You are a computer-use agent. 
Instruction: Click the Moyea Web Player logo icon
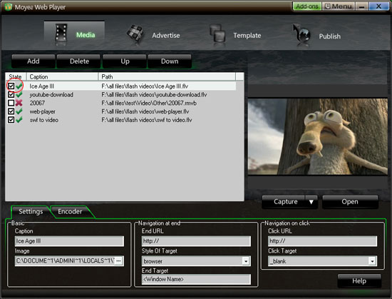(8, 6)
